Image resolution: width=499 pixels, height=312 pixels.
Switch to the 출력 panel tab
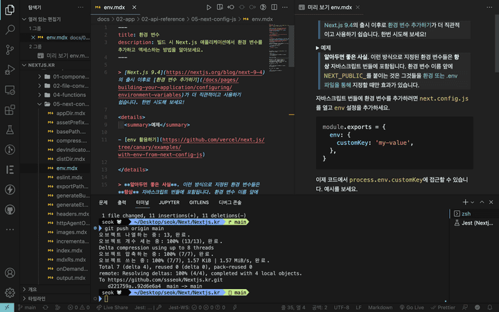[121, 202]
